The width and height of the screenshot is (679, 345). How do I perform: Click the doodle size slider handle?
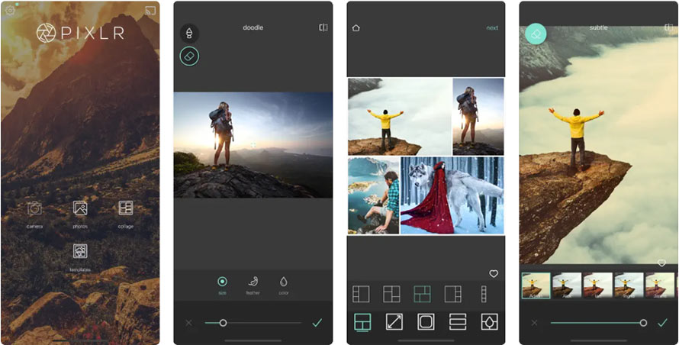click(223, 323)
